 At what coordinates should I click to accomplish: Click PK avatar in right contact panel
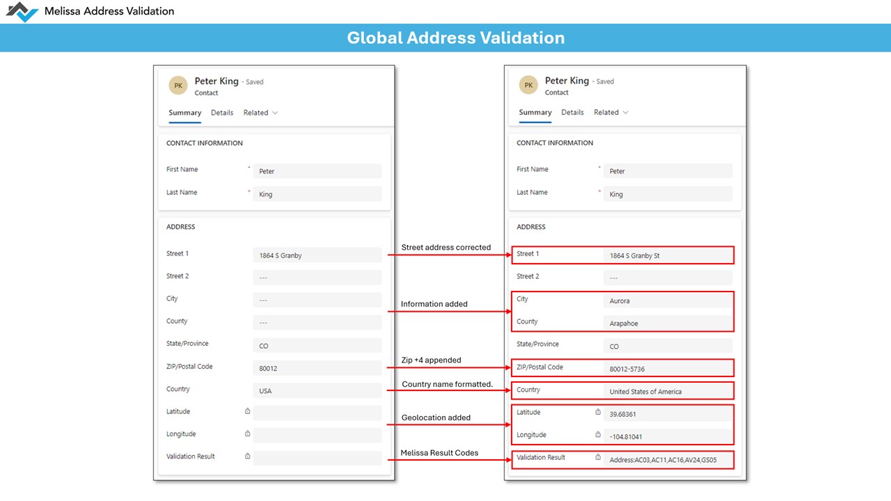(x=529, y=86)
